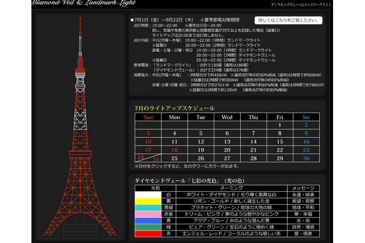Image resolution: width=365 pixels, height=243 pixels.
Task: Click the white color swatch
Action: [x=148, y=195]
